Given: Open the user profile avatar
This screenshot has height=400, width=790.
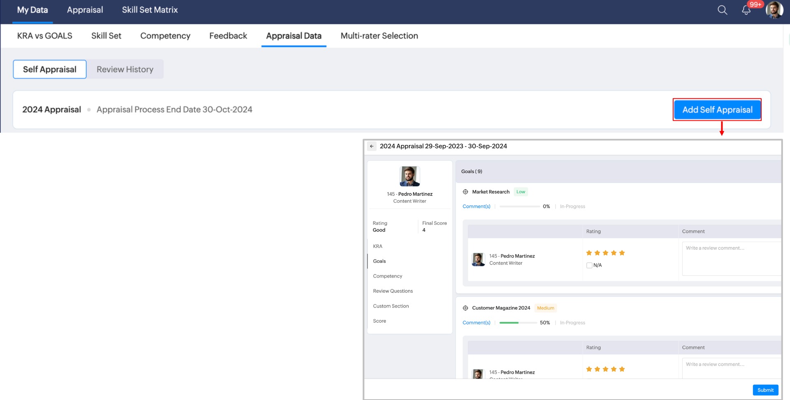Looking at the screenshot, I should (x=774, y=10).
